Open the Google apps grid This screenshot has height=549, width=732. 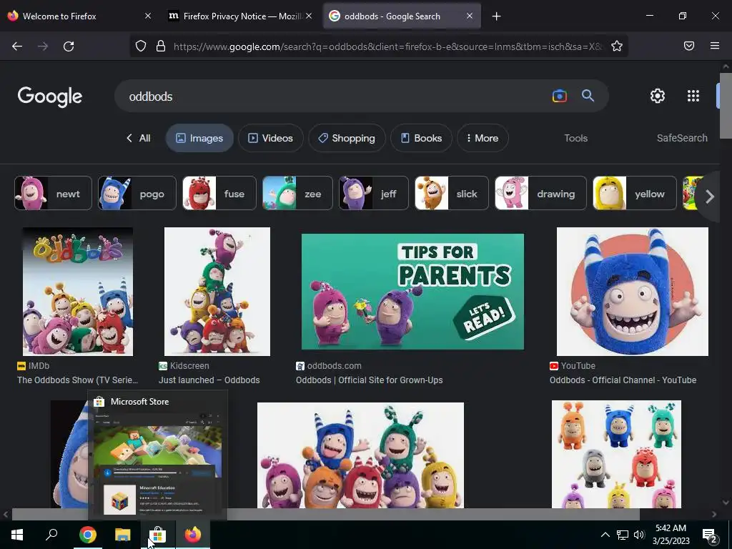(693, 97)
